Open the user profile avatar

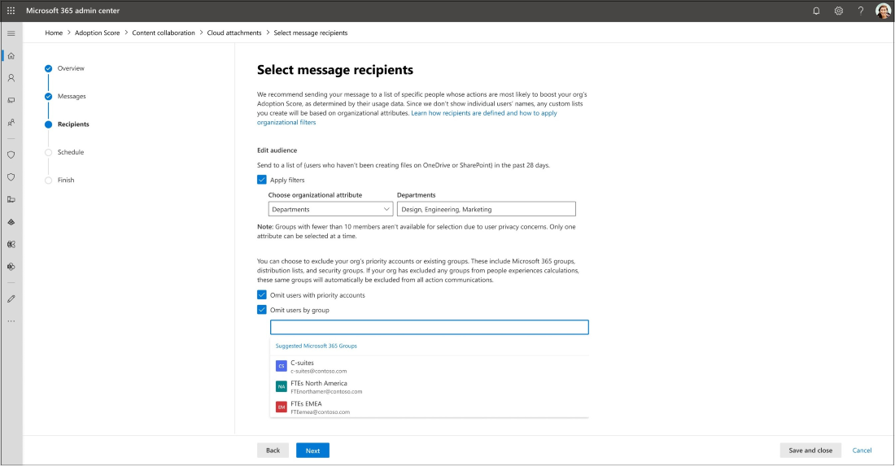pos(883,11)
